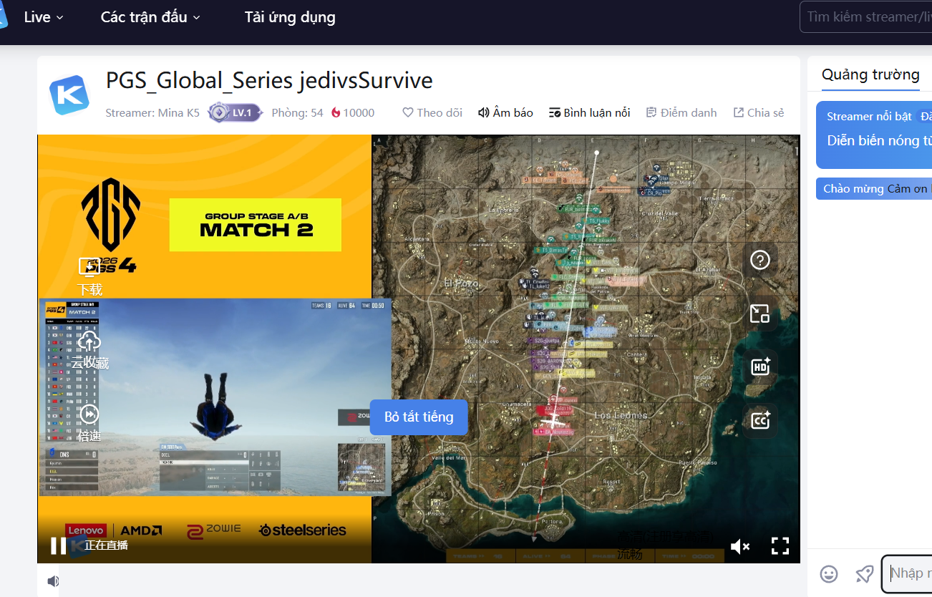Follow the streamer with Theo dõi

click(x=432, y=112)
